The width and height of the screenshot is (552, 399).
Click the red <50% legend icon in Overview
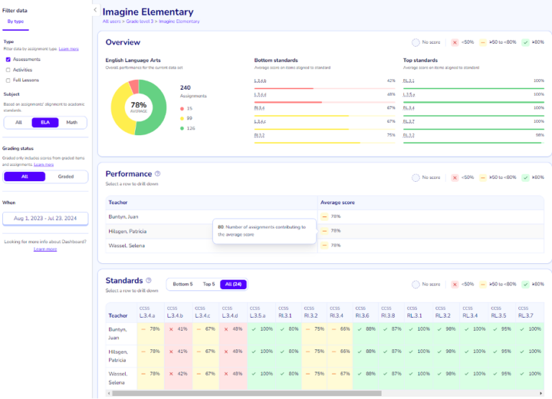point(454,42)
